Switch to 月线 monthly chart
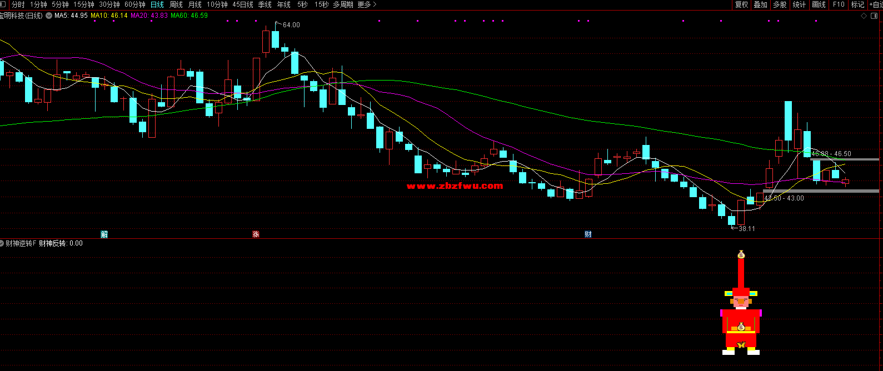 click(x=195, y=4)
